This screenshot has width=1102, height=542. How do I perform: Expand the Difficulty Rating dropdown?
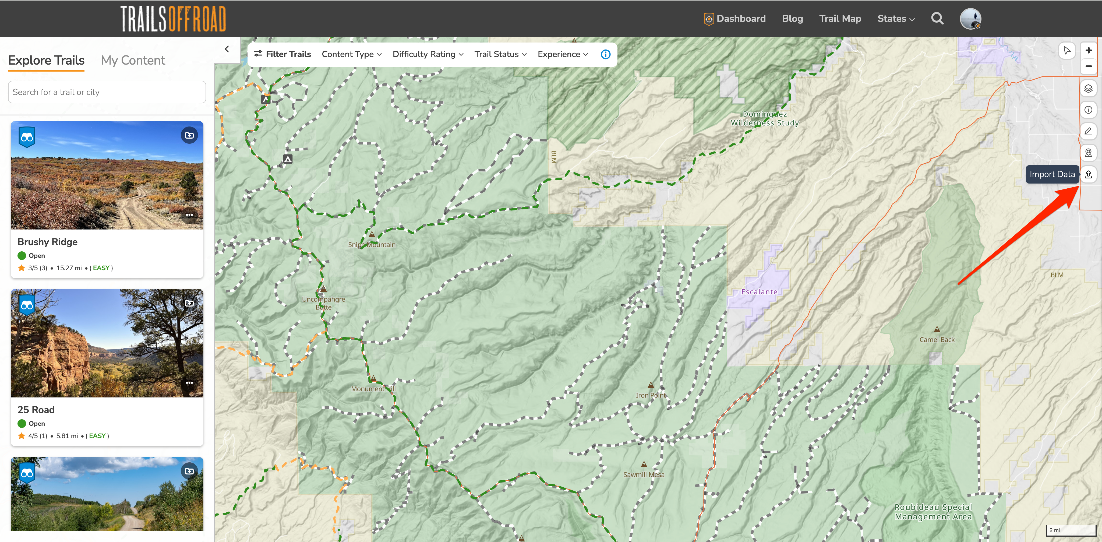[x=428, y=54]
